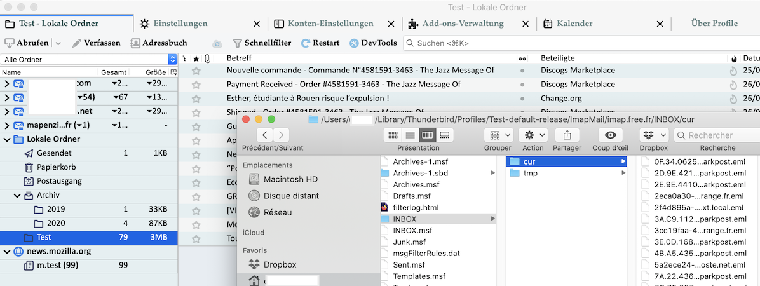Go back with Finder Précédent arrow
760x286 pixels.
264,135
